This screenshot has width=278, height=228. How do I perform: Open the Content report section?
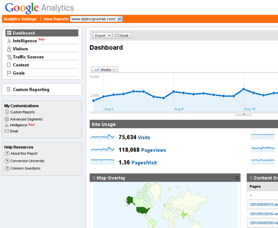coord(21,65)
